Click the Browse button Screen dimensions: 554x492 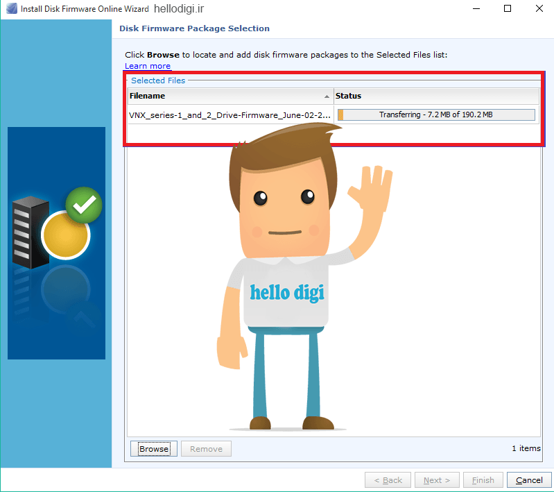pyautogui.click(x=154, y=449)
